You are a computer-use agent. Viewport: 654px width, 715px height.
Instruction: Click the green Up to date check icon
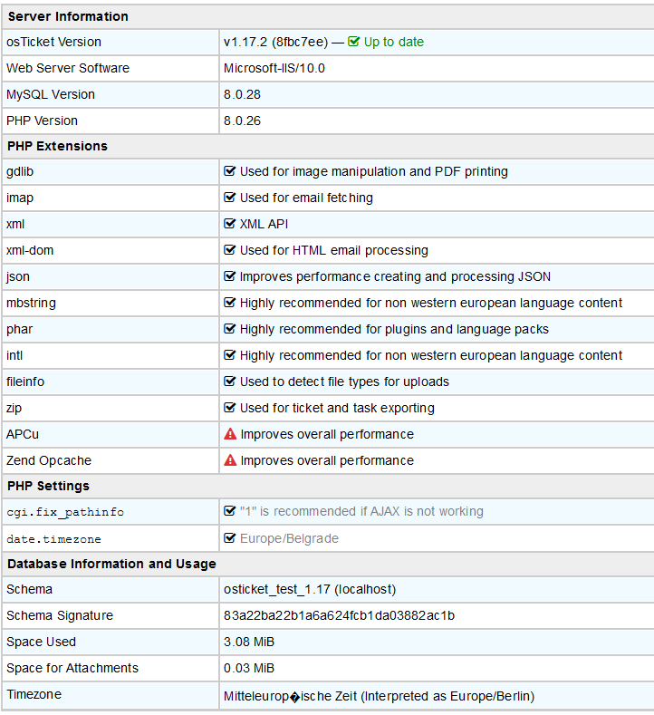click(x=354, y=42)
